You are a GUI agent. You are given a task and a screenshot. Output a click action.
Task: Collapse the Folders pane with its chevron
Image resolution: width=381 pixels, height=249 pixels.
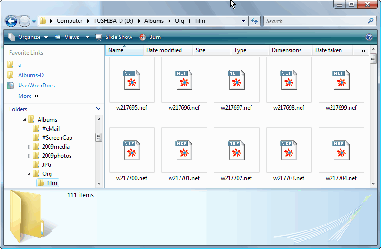pos(98,109)
